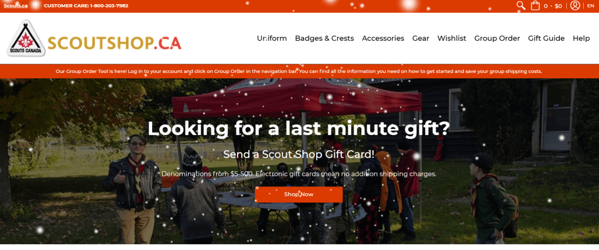Open the search magnifier icon
Viewport: 599px width, 250px height.
521,5
